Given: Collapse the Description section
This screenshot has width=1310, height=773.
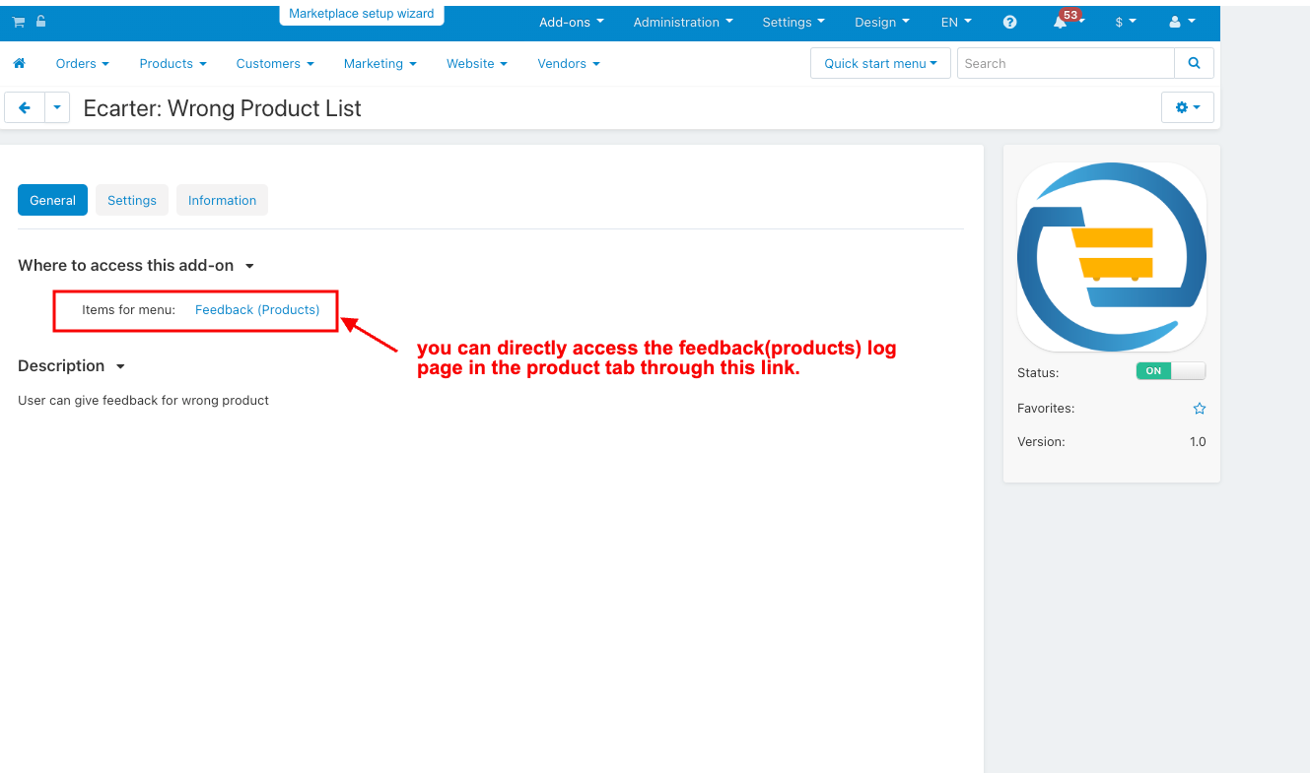Looking at the screenshot, I should tap(71, 365).
